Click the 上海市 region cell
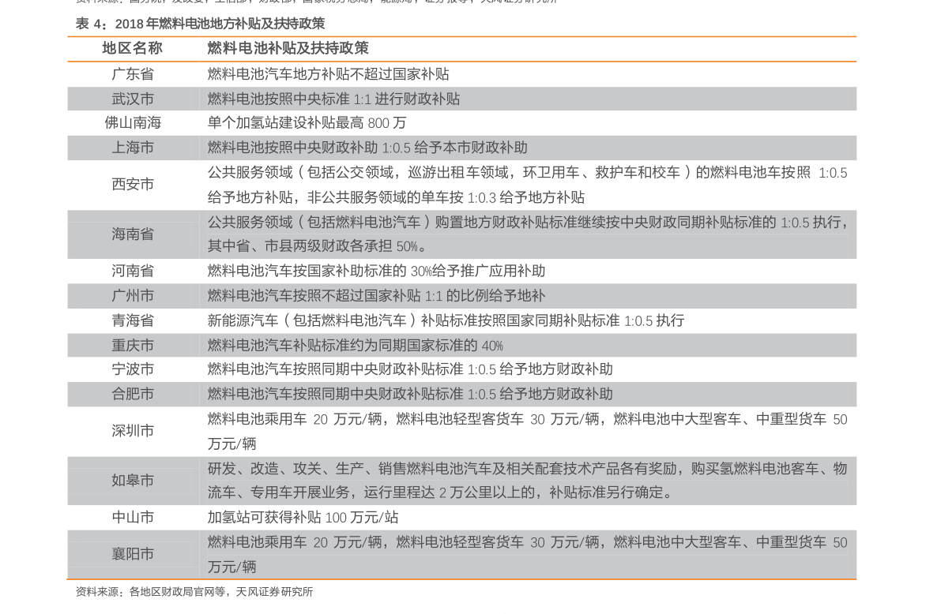This screenshot has height=614, width=941. pos(133,148)
